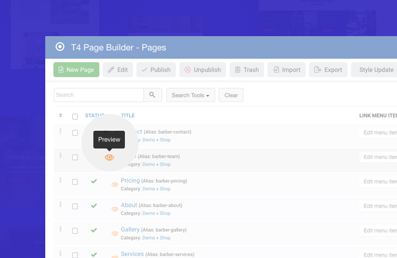The image size is (397, 258).
Task: Click the 'T4 Page Builder - Pages' title text
Action: tap(119, 48)
